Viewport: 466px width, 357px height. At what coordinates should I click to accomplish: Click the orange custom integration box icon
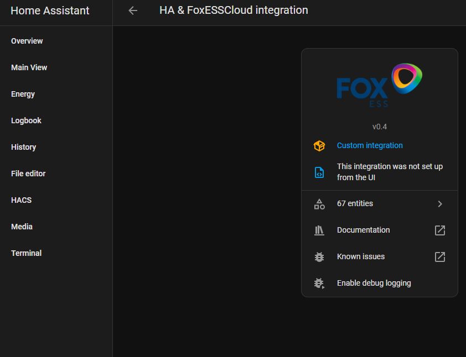(319, 146)
